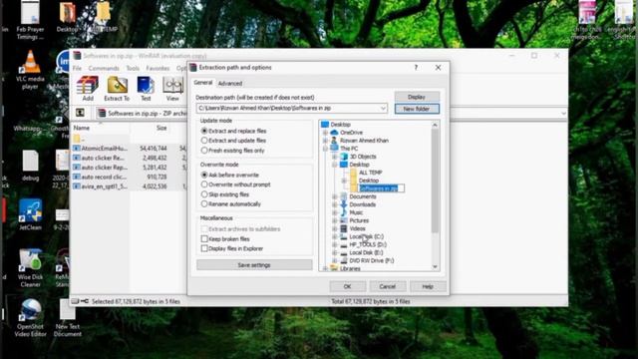Select the ALL TEMP folder in tree

pyautogui.click(x=366, y=173)
